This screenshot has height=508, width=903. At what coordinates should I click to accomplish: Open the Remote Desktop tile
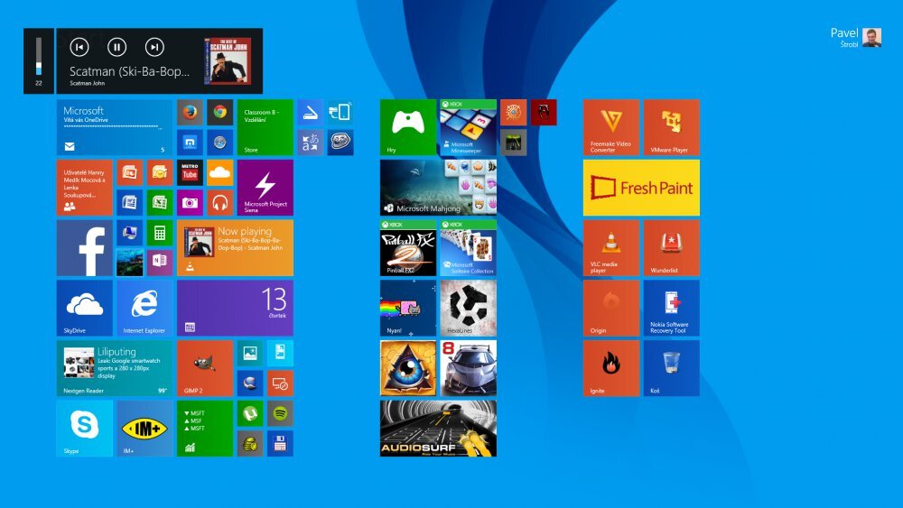coord(280,383)
